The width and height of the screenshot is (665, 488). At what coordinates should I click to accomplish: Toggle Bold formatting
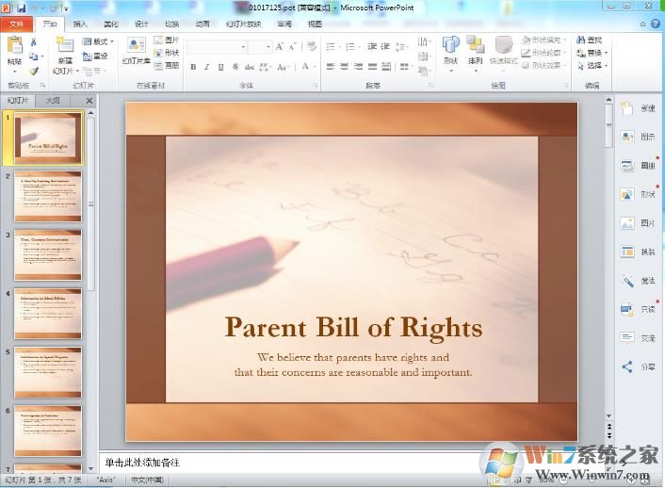193,67
